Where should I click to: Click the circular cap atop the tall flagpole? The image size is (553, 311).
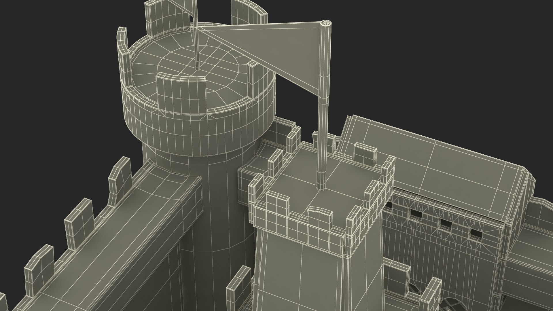coord(325,23)
